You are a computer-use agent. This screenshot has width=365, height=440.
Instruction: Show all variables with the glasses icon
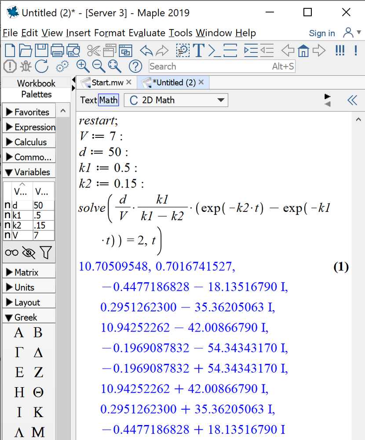pos(12,253)
